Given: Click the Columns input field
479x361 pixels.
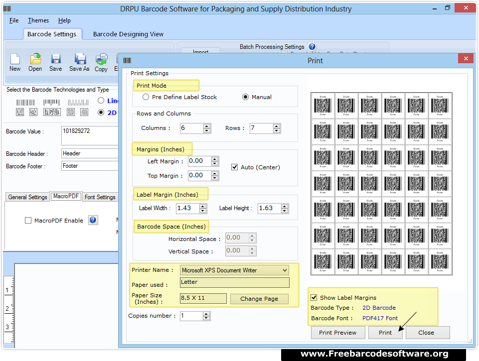Looking at the screenshot, I should [191, 128].
